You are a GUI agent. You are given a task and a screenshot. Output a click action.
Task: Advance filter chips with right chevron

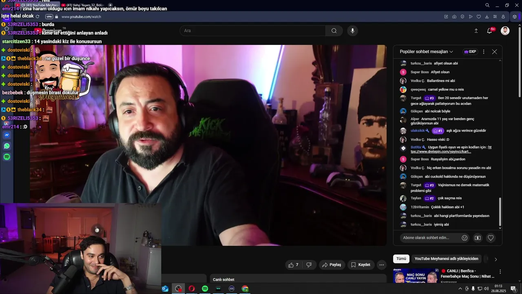496,259
